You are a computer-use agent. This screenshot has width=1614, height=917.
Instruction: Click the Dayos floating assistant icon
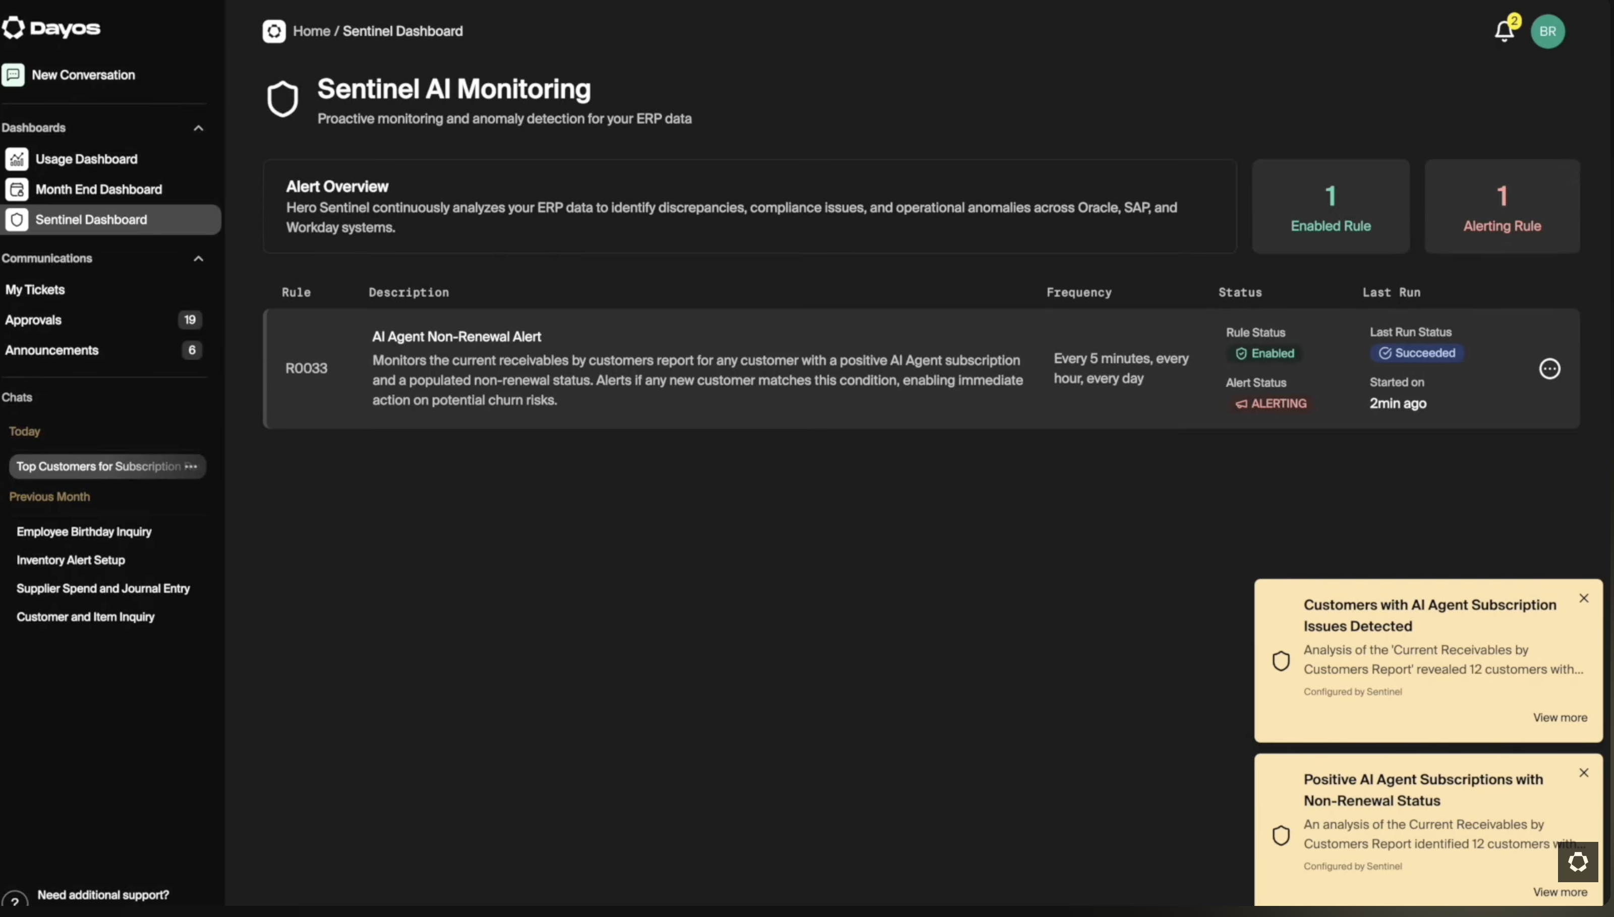tap(1578, 862)
